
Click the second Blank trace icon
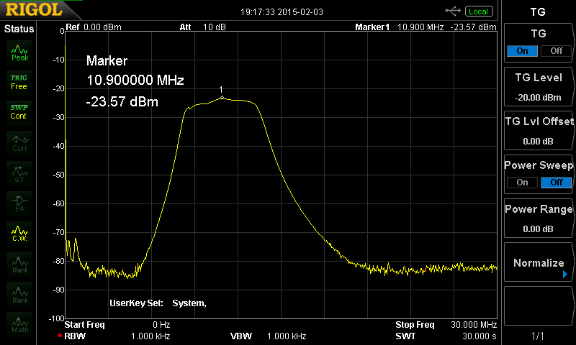point(19,294)
